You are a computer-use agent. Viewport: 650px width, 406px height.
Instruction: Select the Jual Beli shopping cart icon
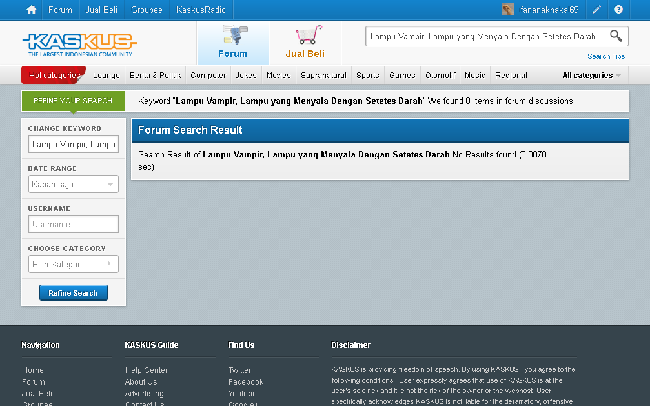pyautogui.click(x=305, y=43)
